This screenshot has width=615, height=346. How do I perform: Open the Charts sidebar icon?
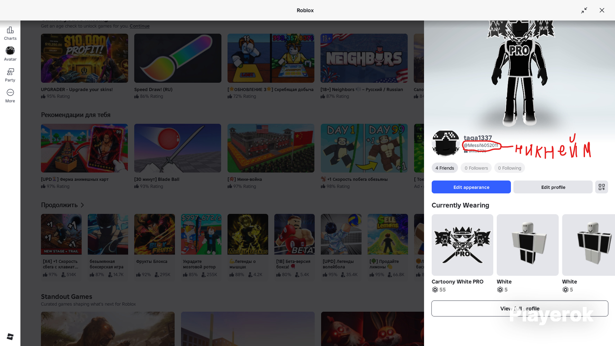tap(10, 34)
